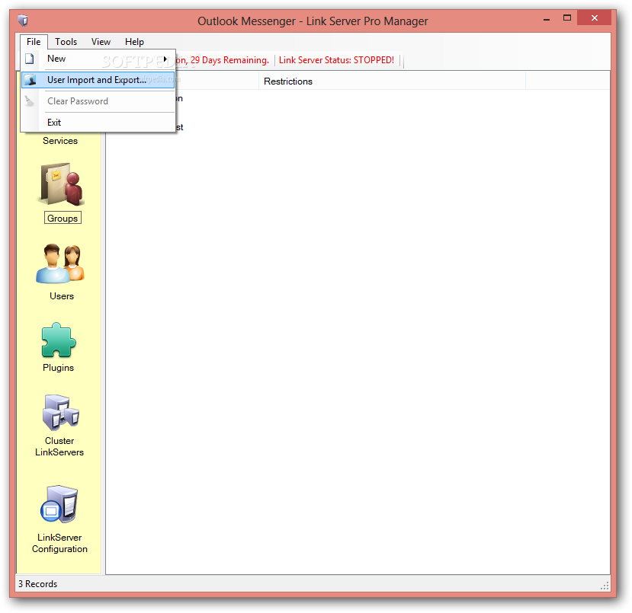Click the New document icon in File menu
The height and width of the screenshot is (613, 632).
click(x=30, y=59)
